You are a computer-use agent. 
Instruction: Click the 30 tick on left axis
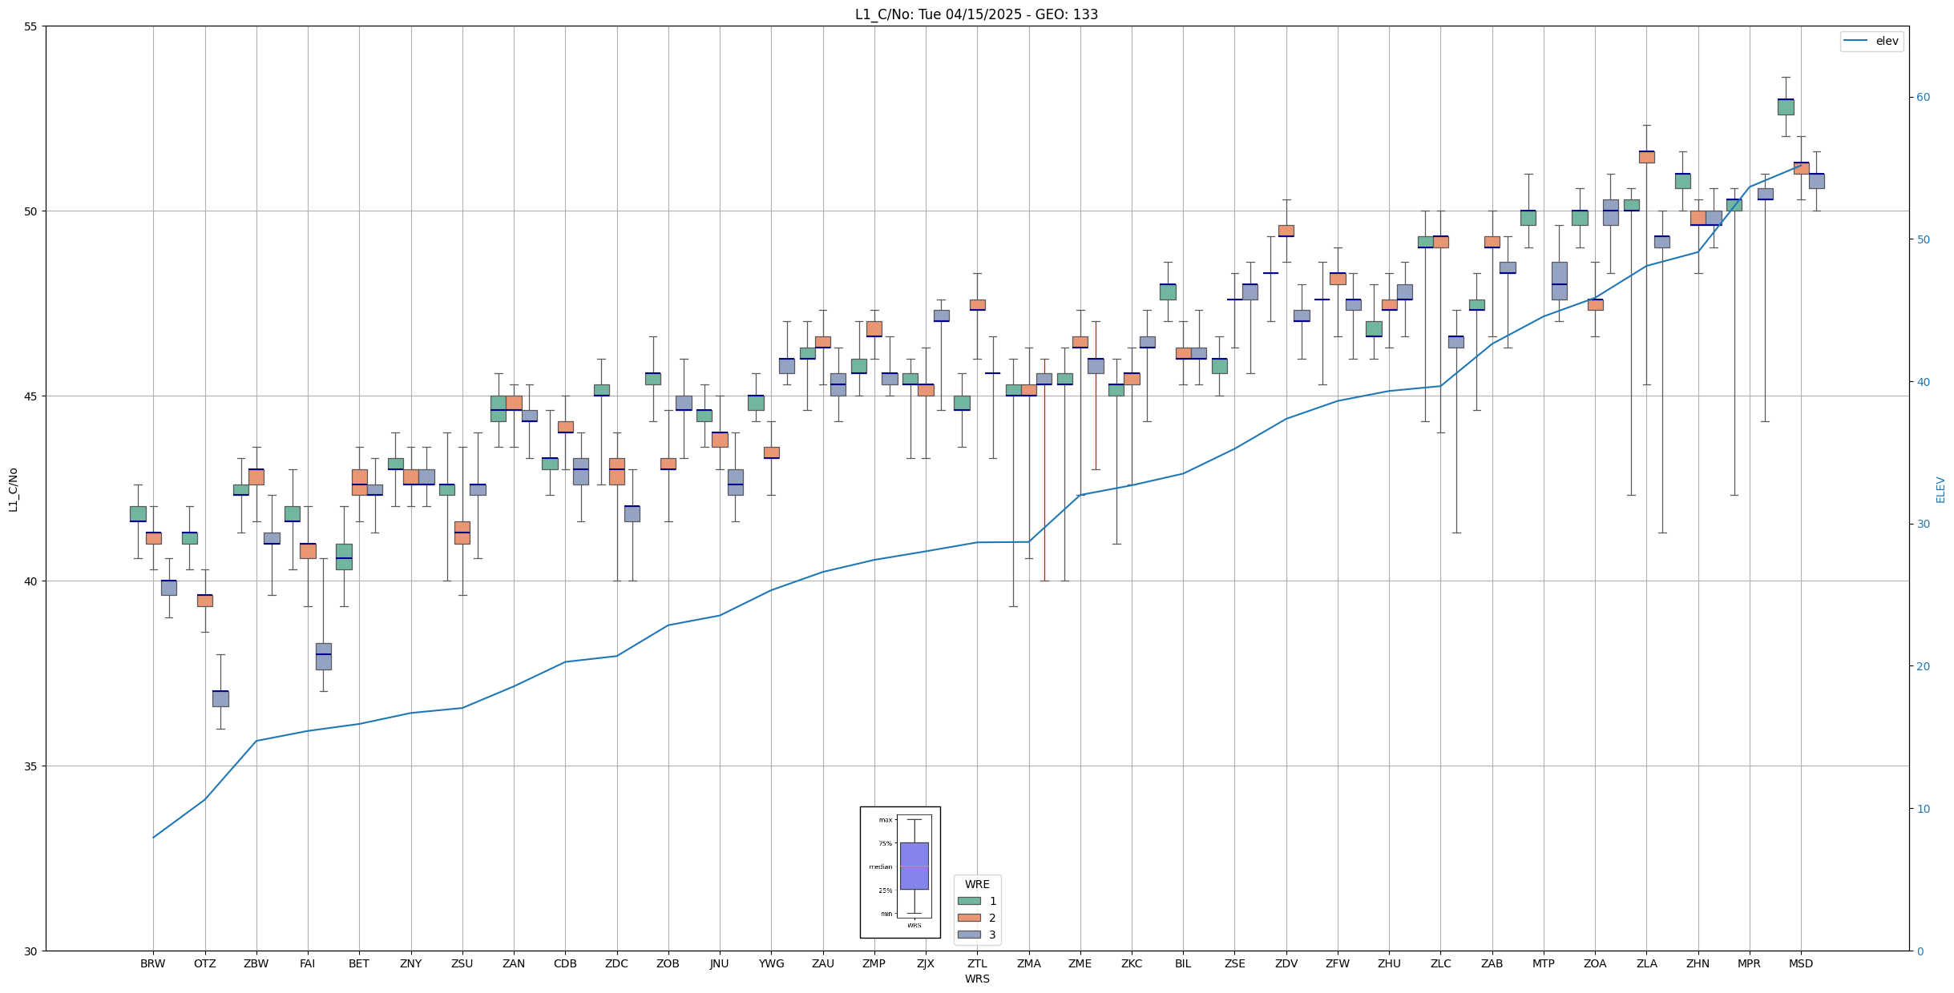[x=31, y=951]
